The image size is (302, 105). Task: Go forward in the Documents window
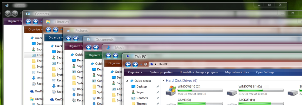[x=96, y=47]
